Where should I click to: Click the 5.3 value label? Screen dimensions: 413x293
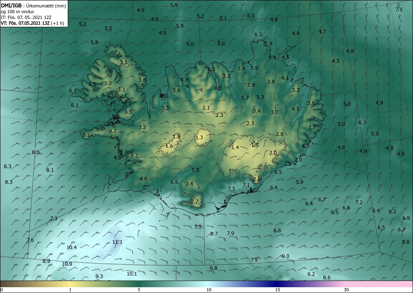260,97
